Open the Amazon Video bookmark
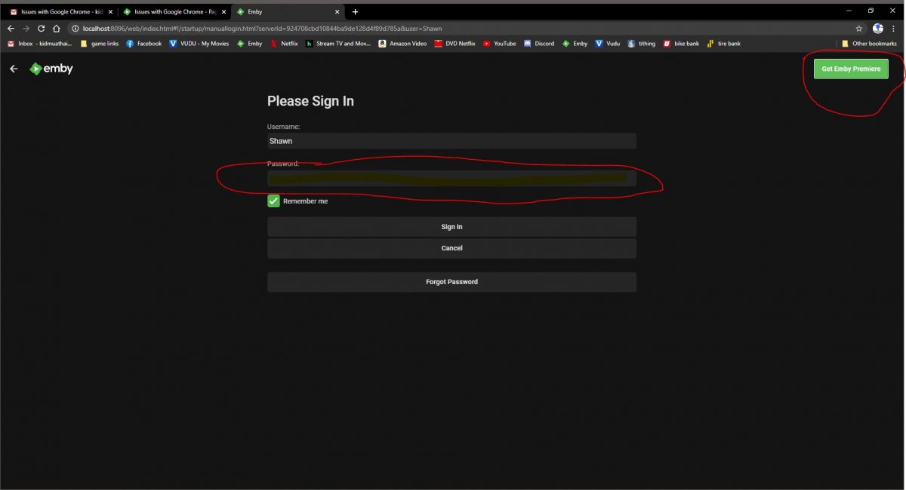The height and width of the screenshot is (490, 906). point(402,44)
